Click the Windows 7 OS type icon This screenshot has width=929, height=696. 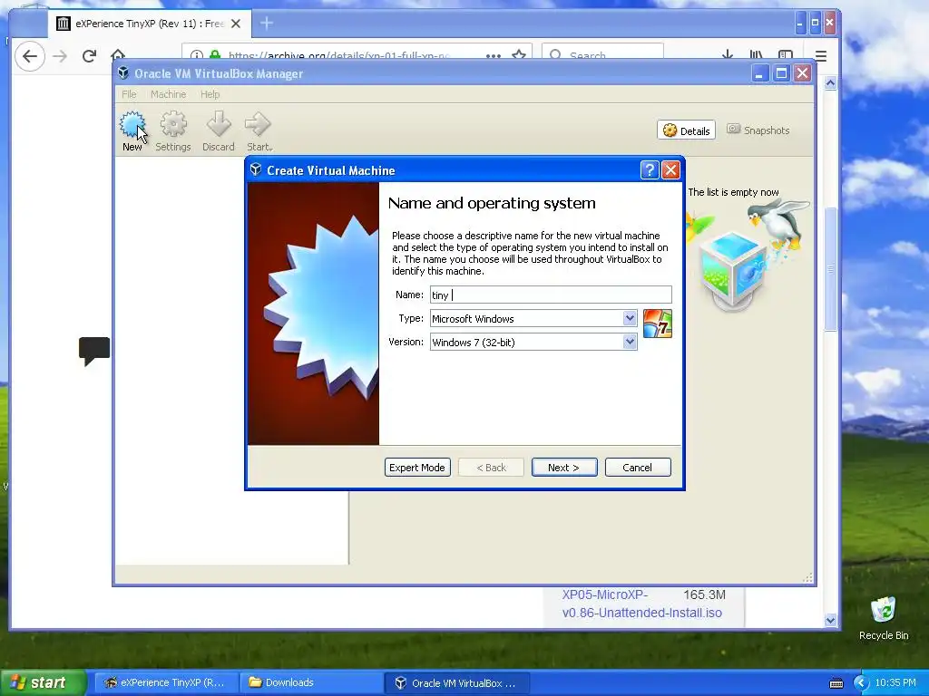[x=658, y=324]
